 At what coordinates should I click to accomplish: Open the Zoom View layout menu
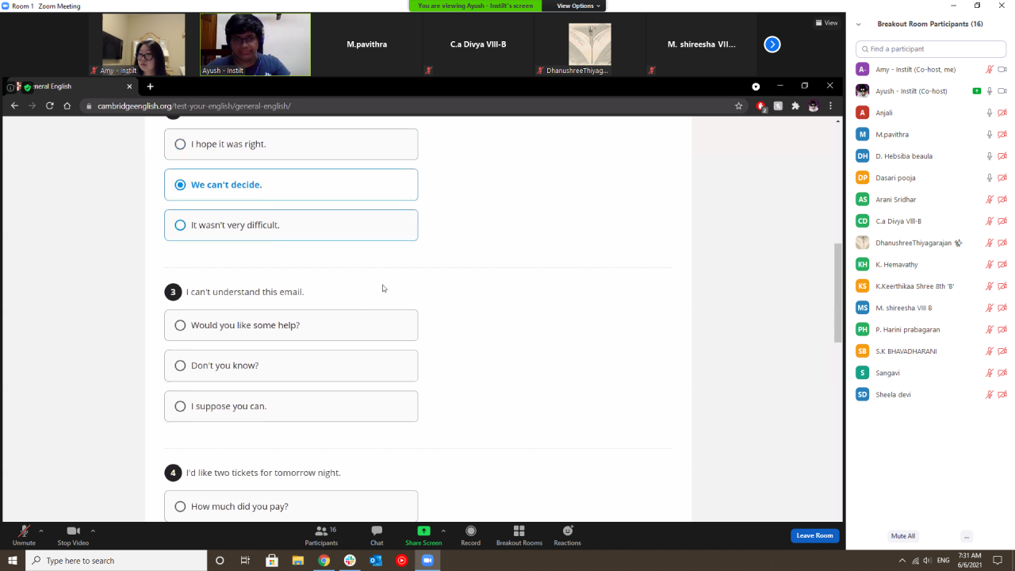tap(826, 23)
